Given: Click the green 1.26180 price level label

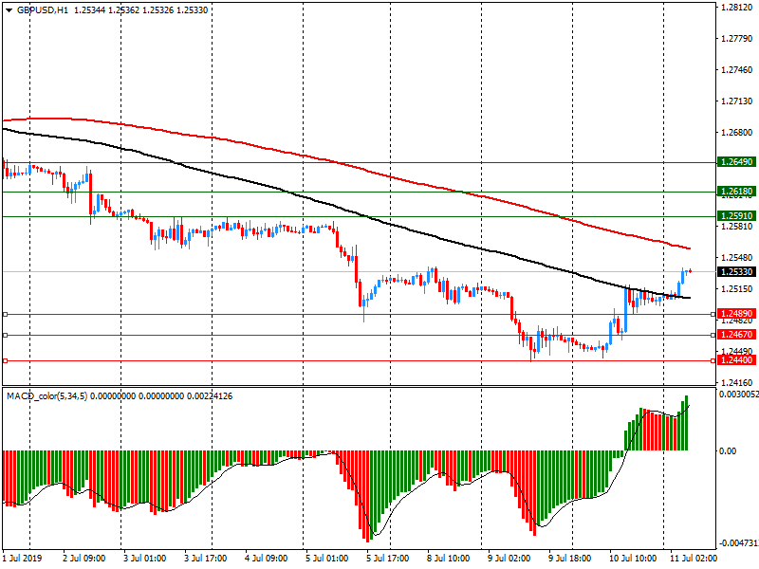Looking at the screenshot, I should point(737,192).
